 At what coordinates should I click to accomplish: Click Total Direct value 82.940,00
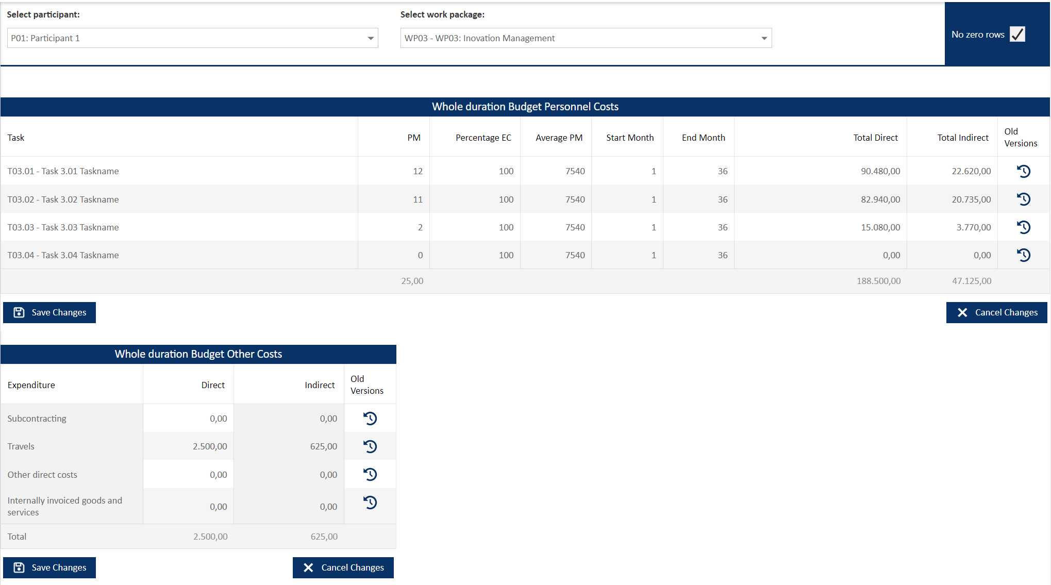[880, 199]
